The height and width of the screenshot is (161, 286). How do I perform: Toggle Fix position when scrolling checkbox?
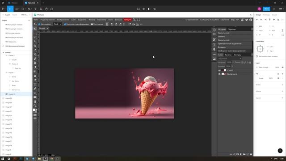257,56
